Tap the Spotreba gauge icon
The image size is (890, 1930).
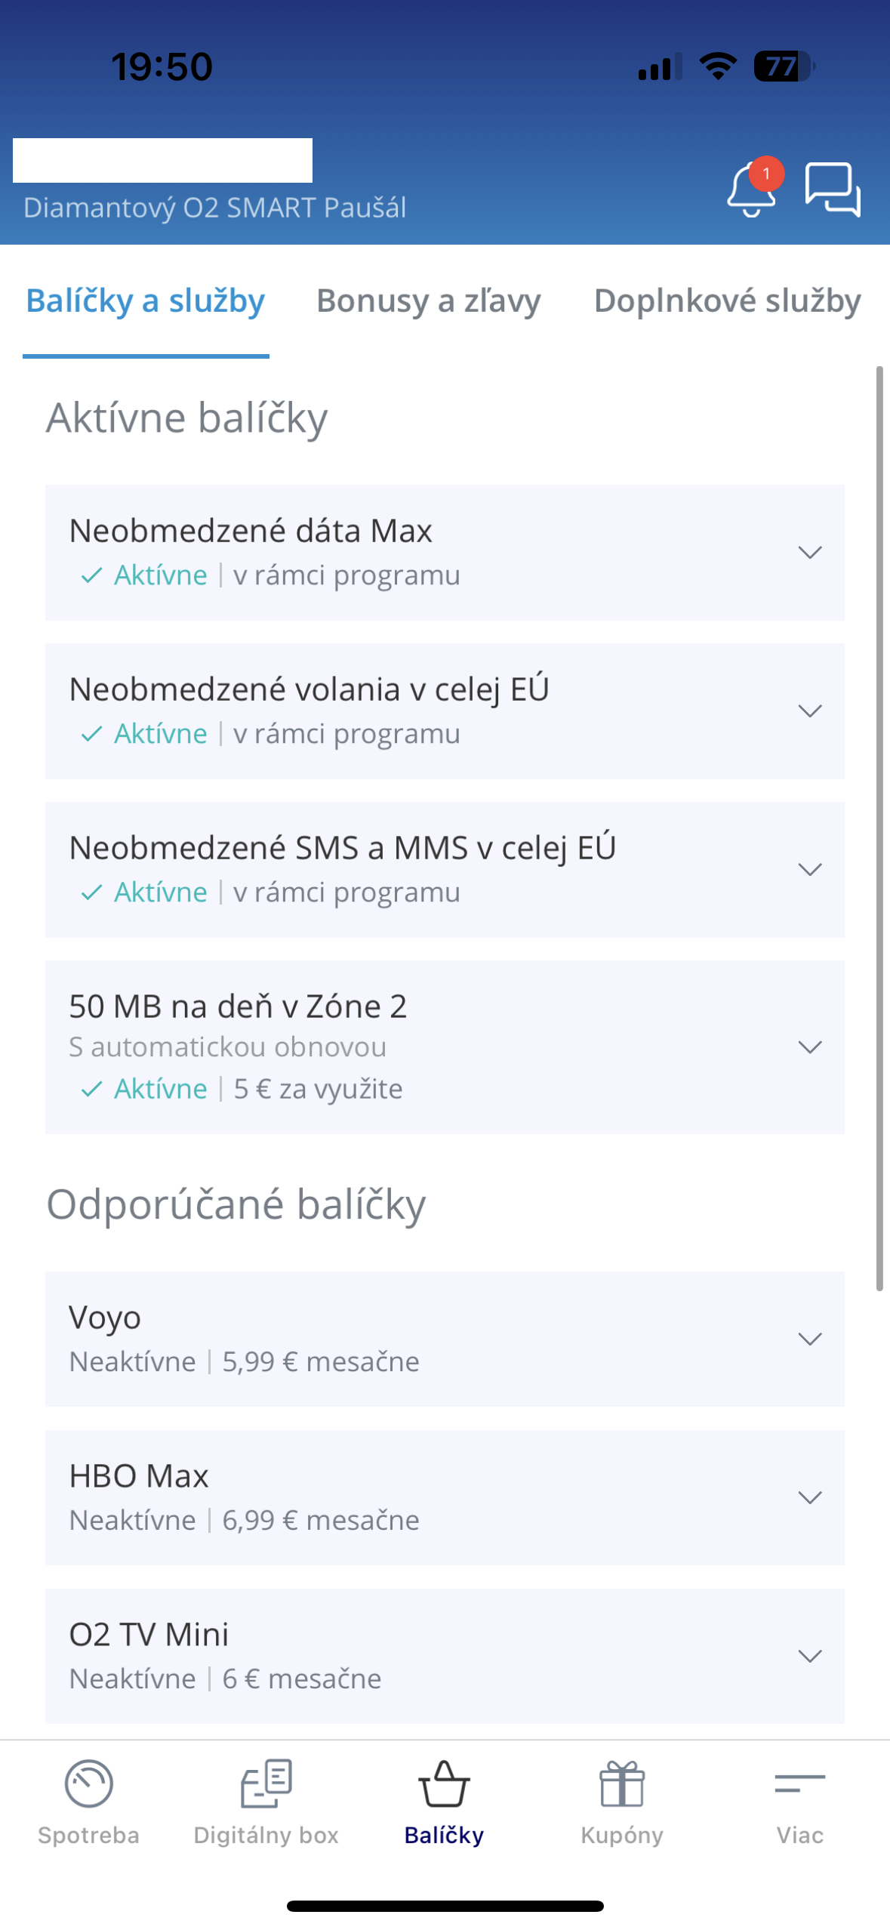pos(88,1784)
